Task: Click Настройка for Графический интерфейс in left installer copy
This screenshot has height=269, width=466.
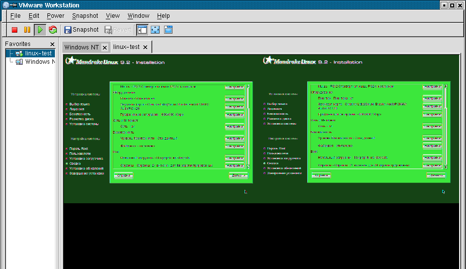Action: point(235,114)
